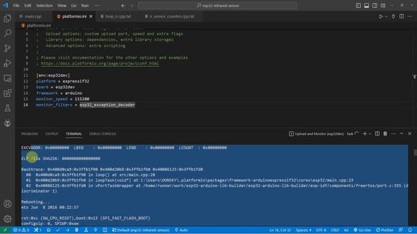Change end of line sequence CRLF

[x=335, y=230]
